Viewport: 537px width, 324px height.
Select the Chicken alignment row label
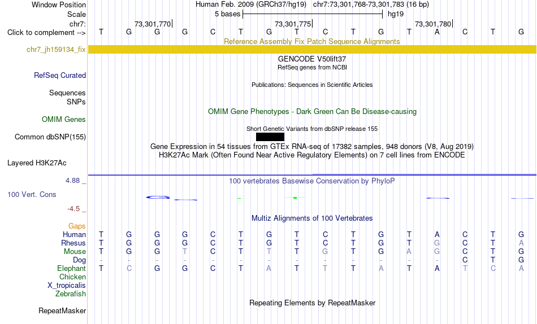tap(72, 277)
